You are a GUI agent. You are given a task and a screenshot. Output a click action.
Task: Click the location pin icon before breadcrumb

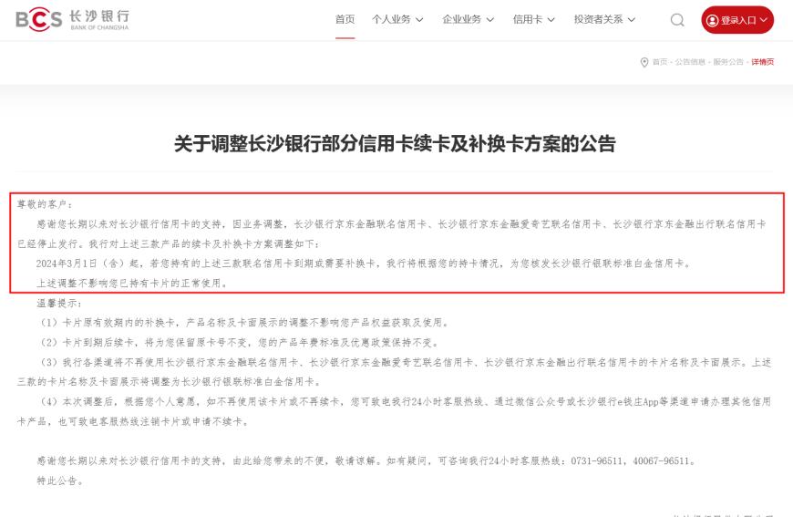point(644,62)
